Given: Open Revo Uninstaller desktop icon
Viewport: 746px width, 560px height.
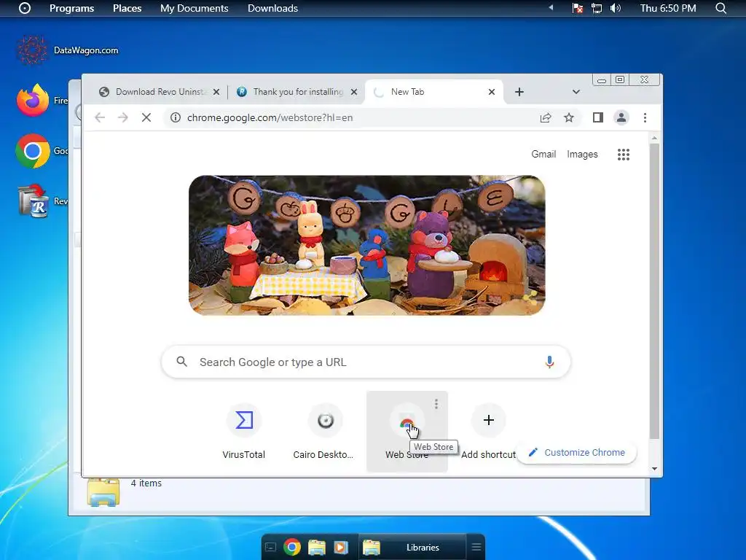Looking at the screenshot, I should (x=33, y=201).
